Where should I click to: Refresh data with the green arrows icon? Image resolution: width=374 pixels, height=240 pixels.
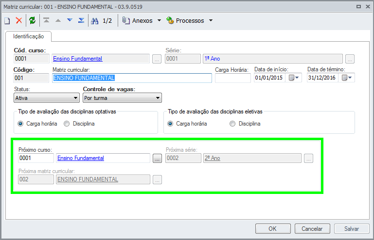[32, 20]
